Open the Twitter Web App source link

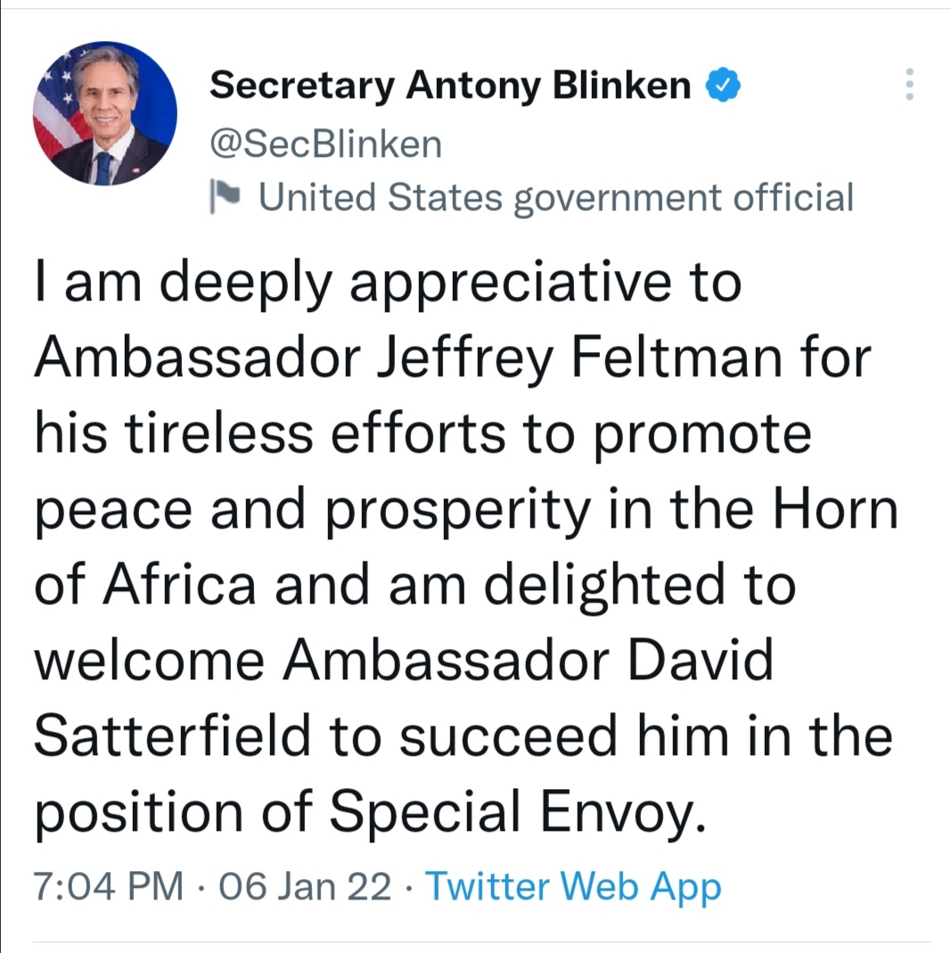click(x=573, y=886)
